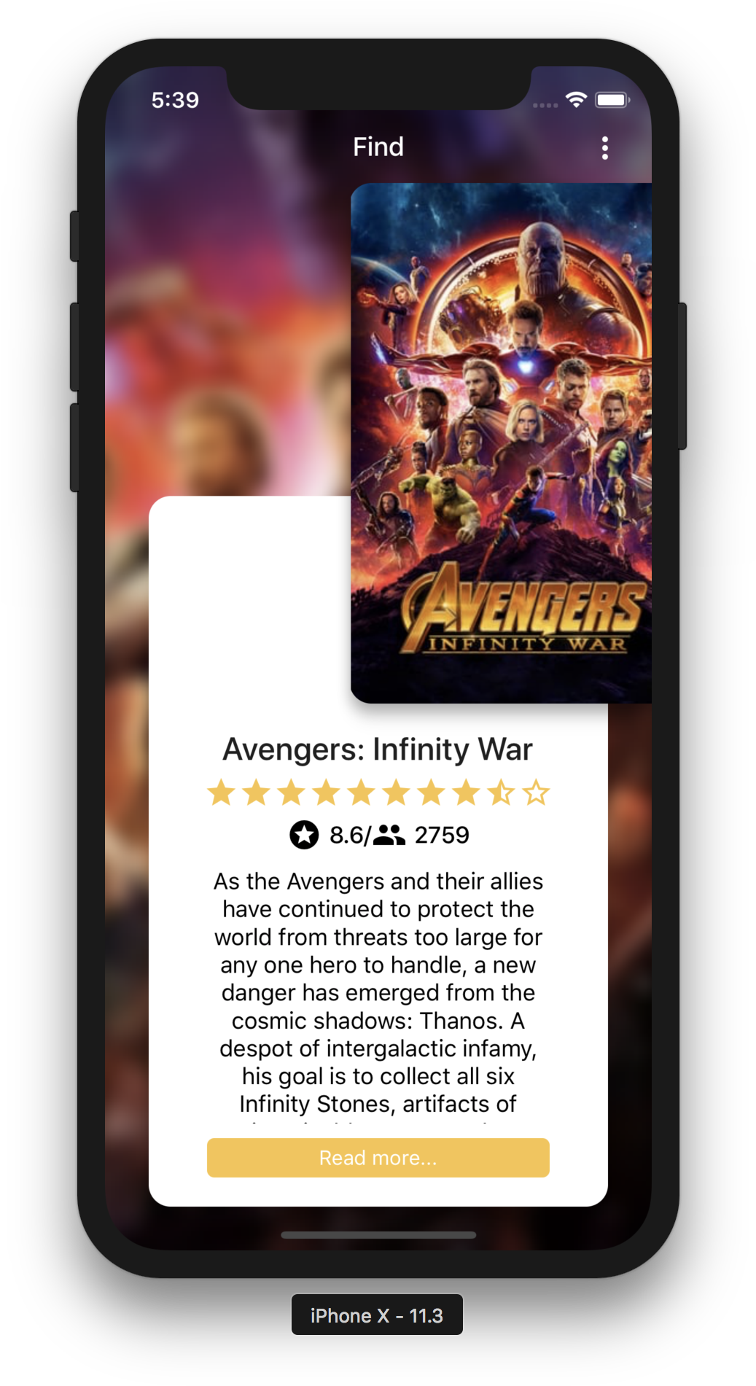
Task: Click the battery status icon
Action: [612, 100]
